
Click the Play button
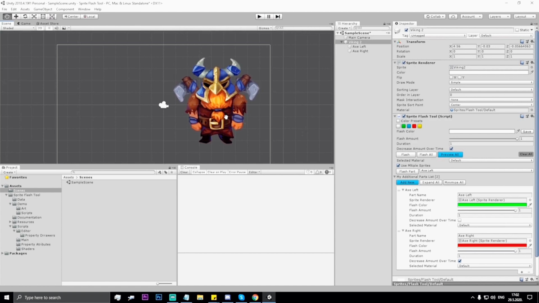click(x=259, y=17)
